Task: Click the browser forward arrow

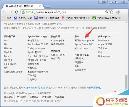Action: tap(11, 12)
